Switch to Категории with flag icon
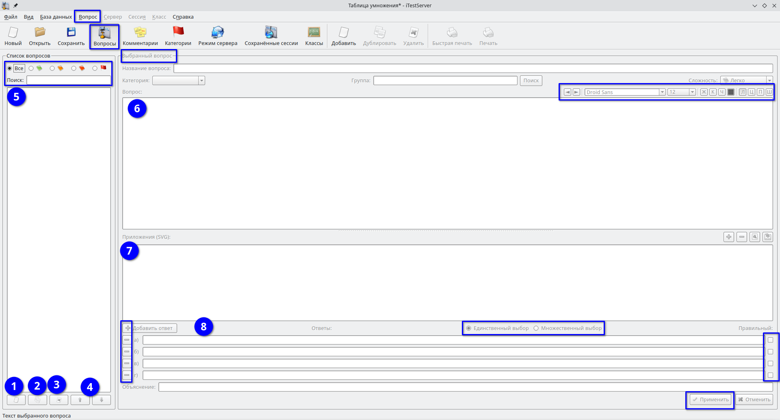The width and height of the screenshot is (780, 420). point(178,36)
